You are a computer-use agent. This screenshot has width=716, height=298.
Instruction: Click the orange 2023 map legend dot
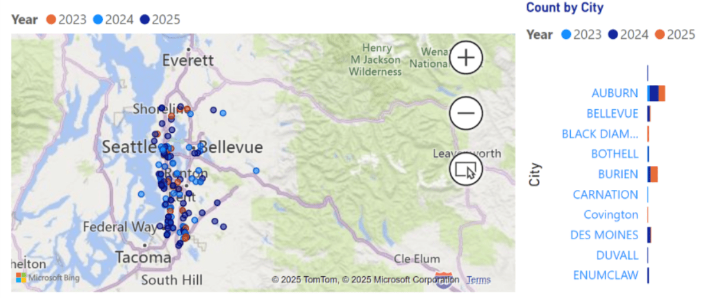[51, 19]
